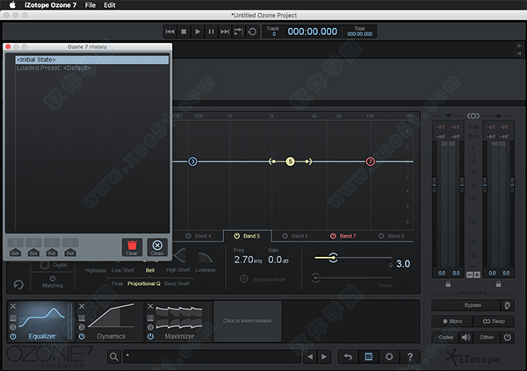527x371 pixels.
Task: Reset equalizer with circular arrow icon
Action: coord(18,285)
